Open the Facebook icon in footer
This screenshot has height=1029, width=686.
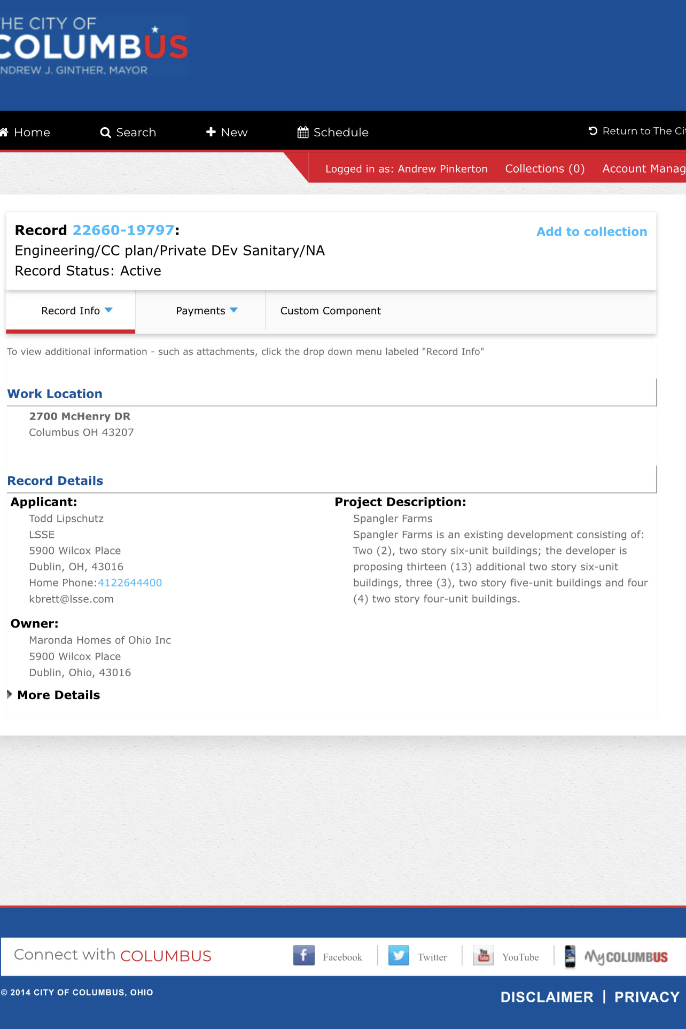point(303,956)
